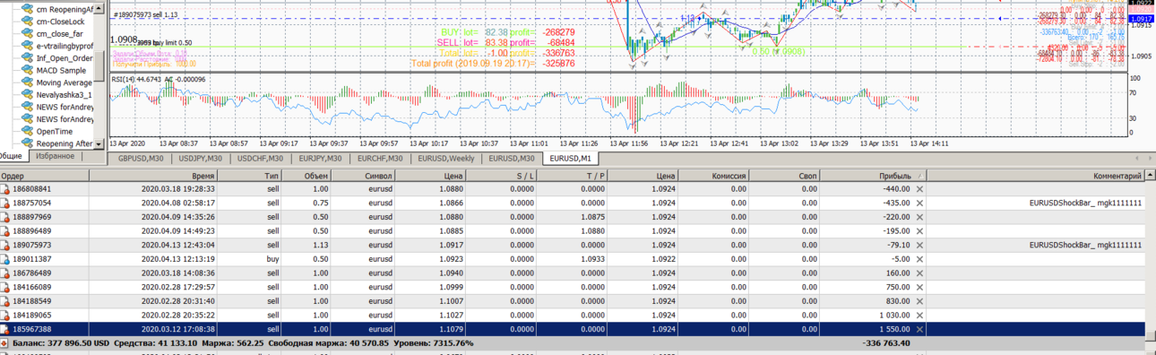This screenshot has height=355, width=1156.
Task: Select Nevalyashka3_1 expert in Navigator
Action: 65,95
